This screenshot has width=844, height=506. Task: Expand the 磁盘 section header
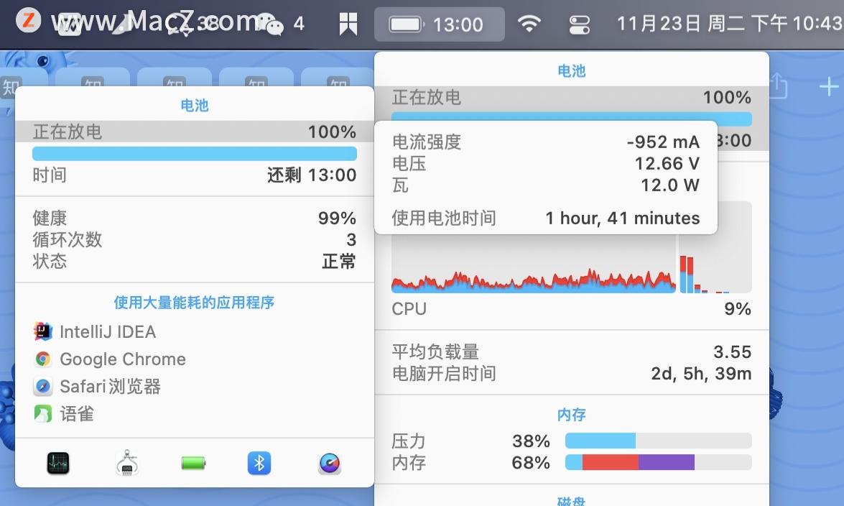point(572,500)
